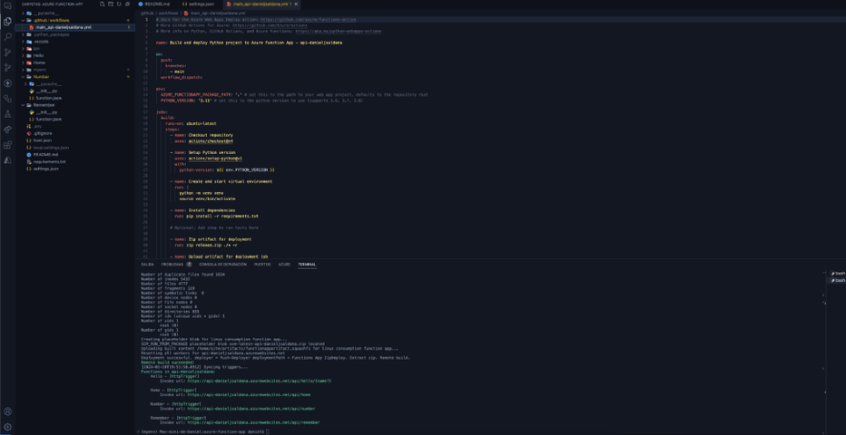Expand the .python_packages folder
846x435 pixels.
coord(75,34)
